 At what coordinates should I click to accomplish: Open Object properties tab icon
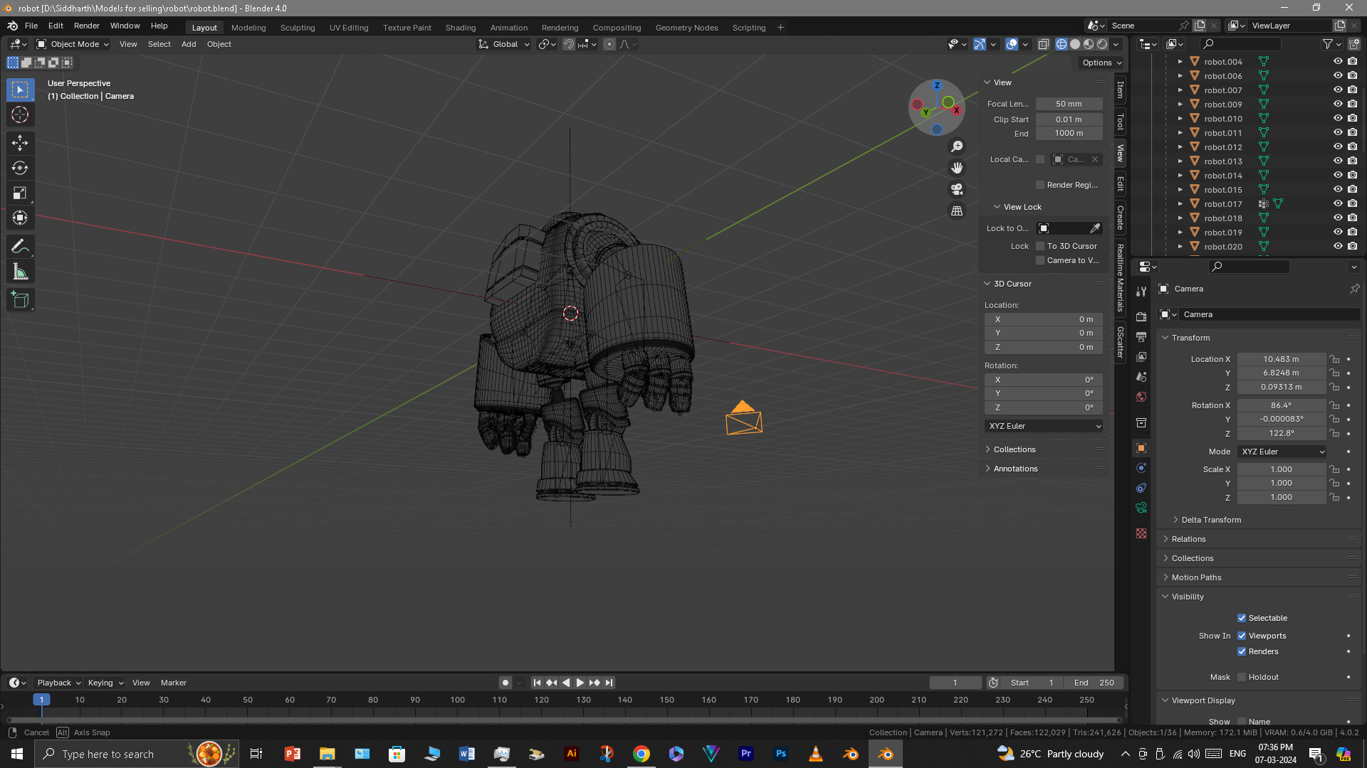pos(1141,448)
